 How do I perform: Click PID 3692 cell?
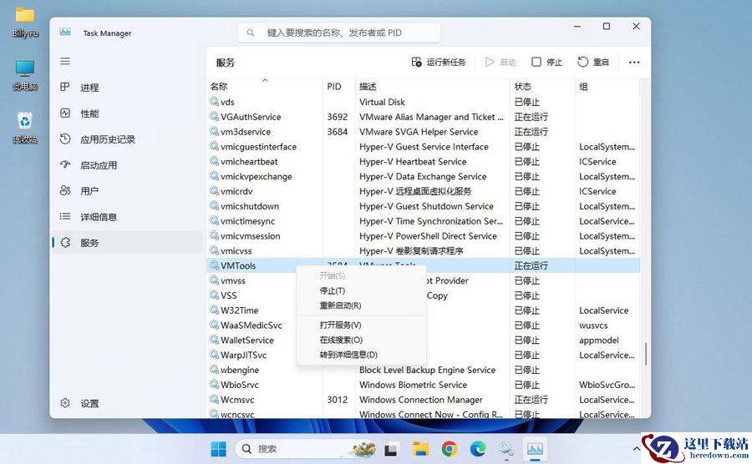pyautogui.click(x=338, y=117)
